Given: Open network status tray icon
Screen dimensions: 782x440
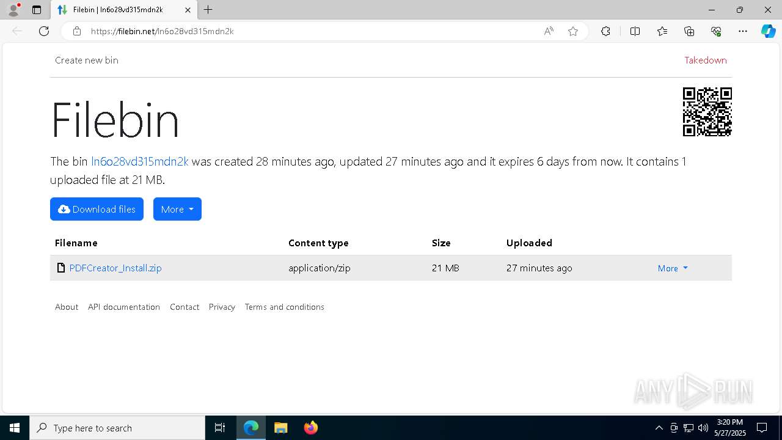Looking at the screenshot, I should coord(689,428).
